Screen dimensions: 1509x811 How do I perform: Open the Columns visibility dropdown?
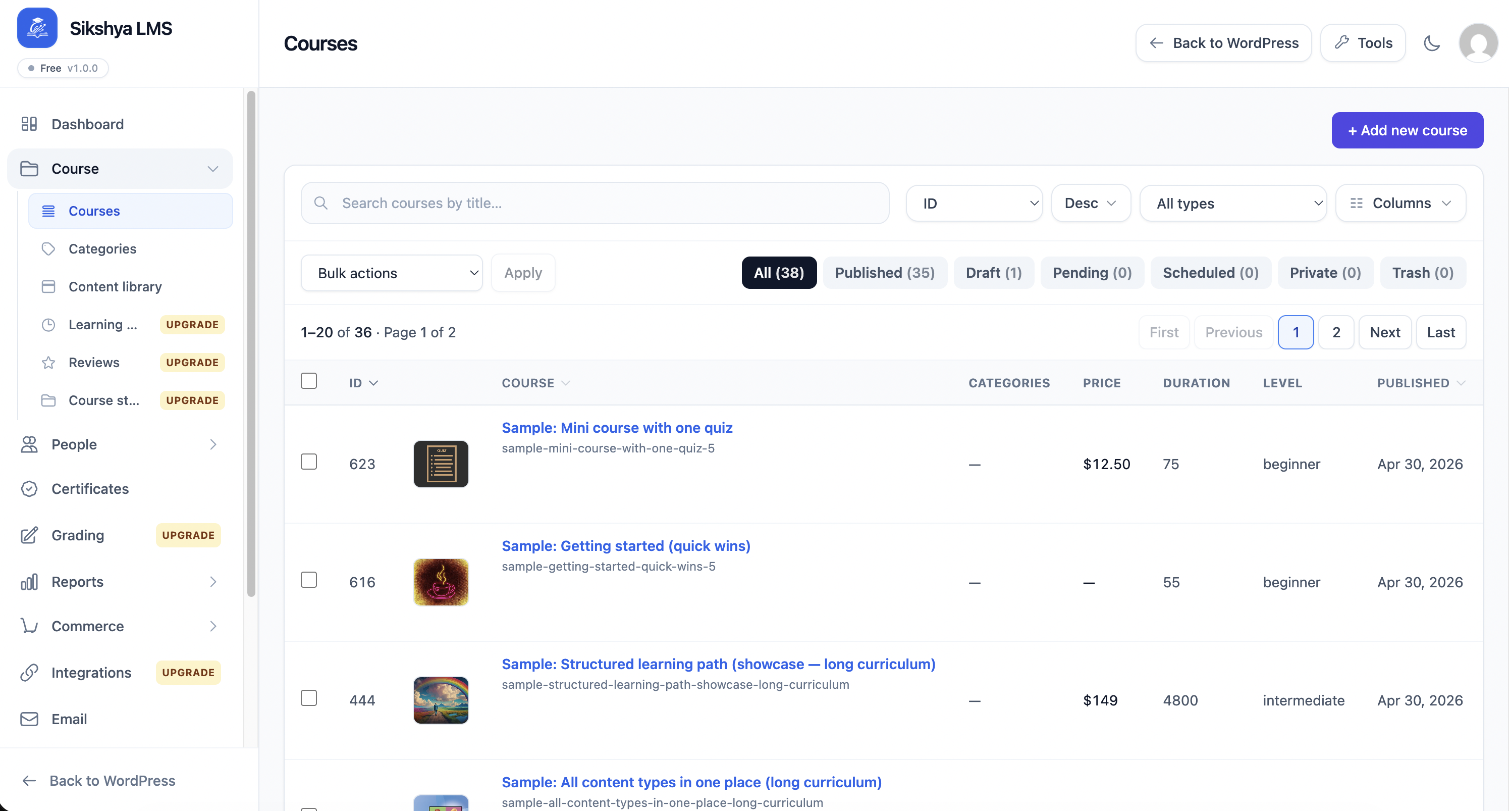[1400, 203]
